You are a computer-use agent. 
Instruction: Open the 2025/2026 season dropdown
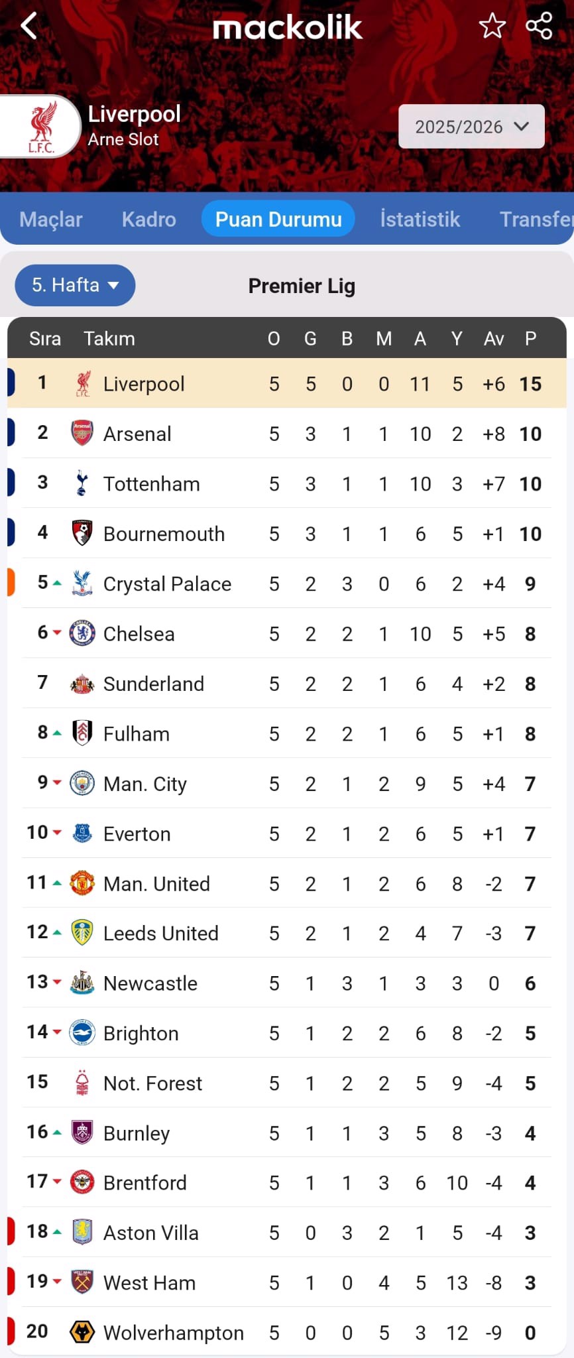tap(471, 127)
